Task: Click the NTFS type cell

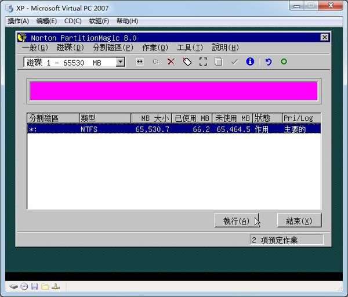Action: (x=89, y=129)
